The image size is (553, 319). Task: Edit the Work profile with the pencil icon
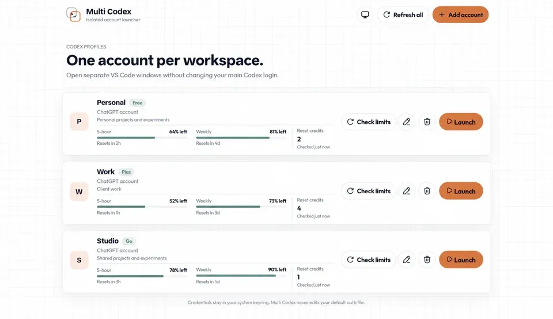(x=407, y=191)
